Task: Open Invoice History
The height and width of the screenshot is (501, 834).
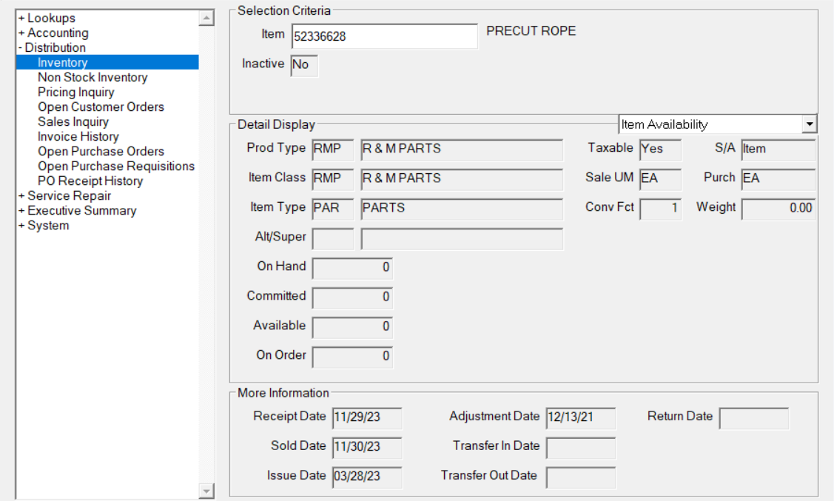Action: click(78, 137)
